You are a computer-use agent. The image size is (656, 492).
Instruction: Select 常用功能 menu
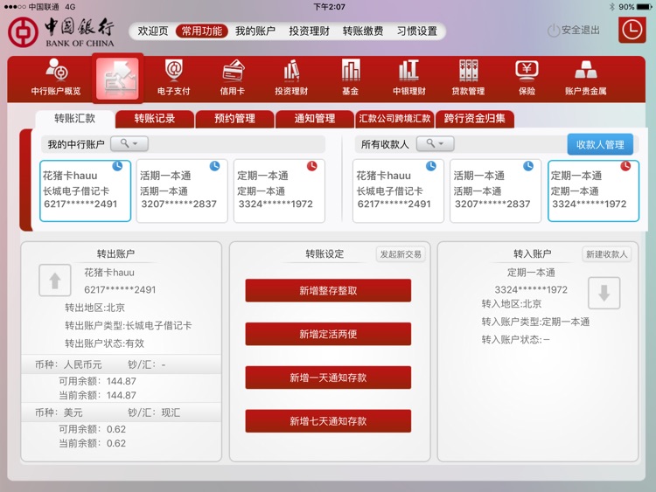click(x=202, y=31)
